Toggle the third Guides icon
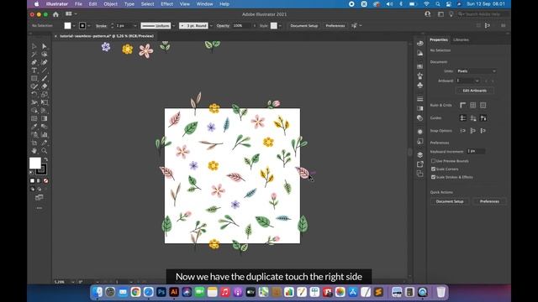538x302 pixels. pyautogui.click(x=483, y=118)
